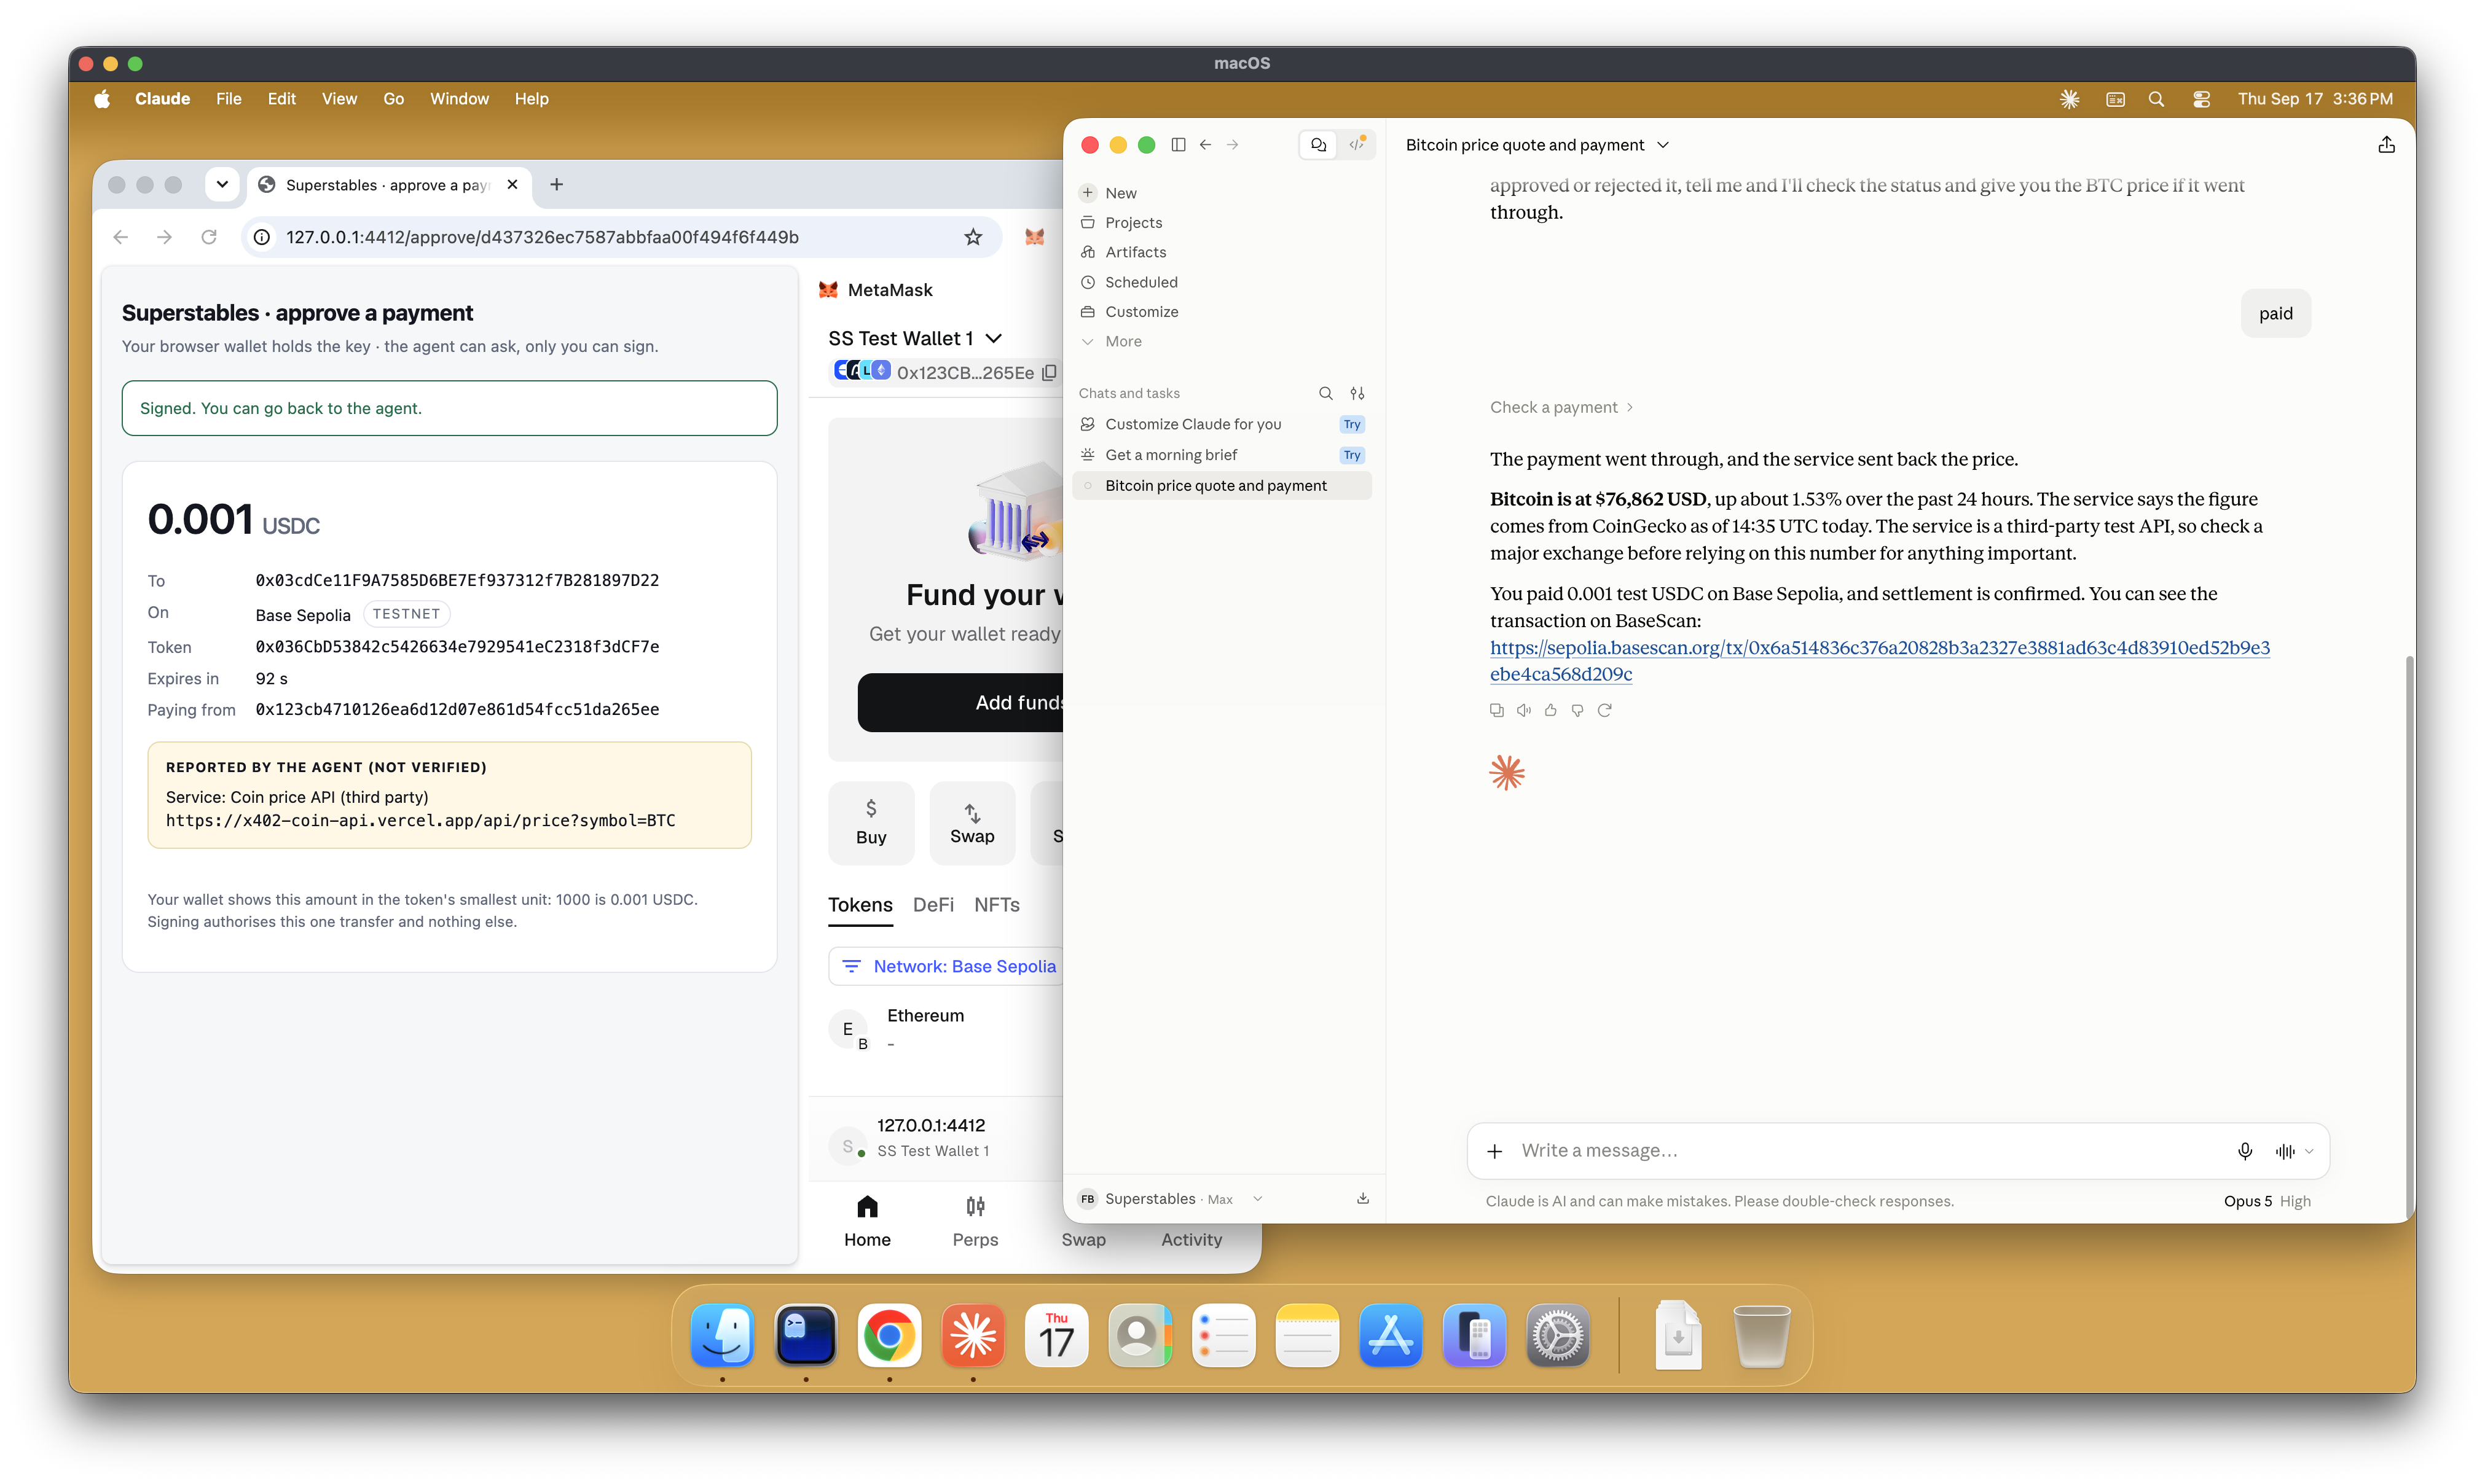
Task: Open MetaMask extension fox icon
Action: pyautogui.click(x=1034, y=237)
